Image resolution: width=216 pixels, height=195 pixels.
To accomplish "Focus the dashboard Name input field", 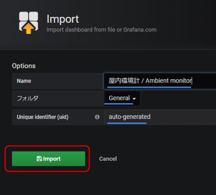I will pyautogui.click(x=160, y=81).
